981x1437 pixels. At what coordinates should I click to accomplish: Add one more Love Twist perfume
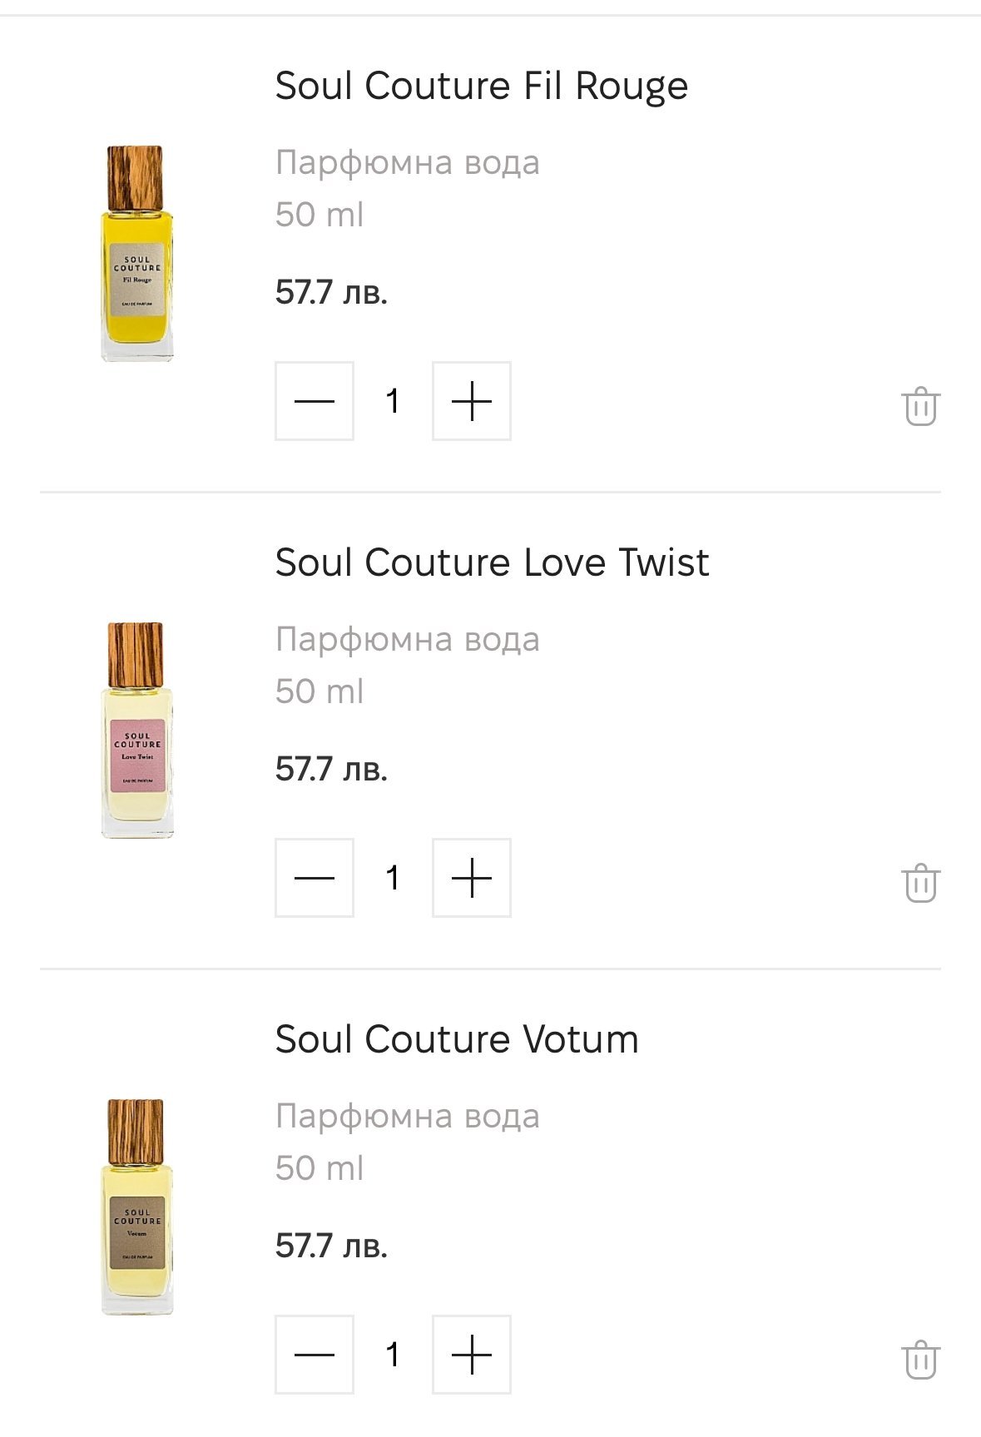pyautogui.click(x=472, y=878)
